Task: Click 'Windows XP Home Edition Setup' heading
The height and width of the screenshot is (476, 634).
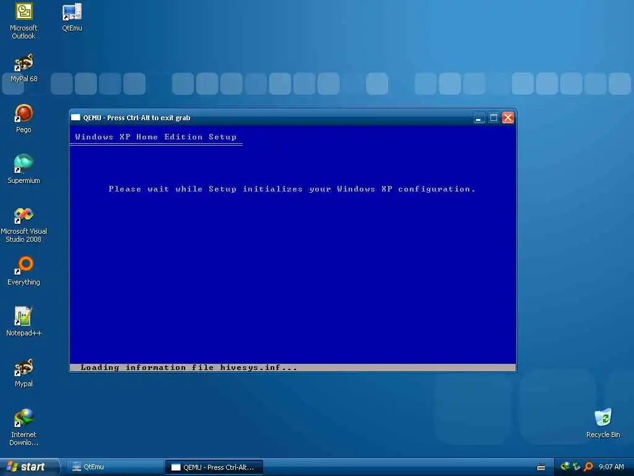Action: (155, 137)
